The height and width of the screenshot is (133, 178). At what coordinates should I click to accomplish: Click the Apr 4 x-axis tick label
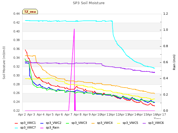pyautogui.click(x=40, y=114)
